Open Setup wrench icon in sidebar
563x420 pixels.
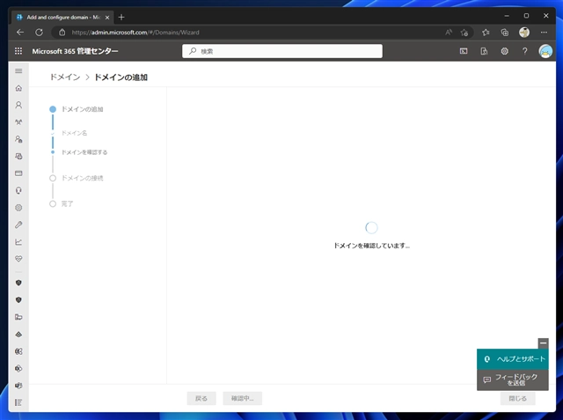[18, 225]
